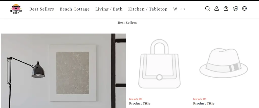Image resolution: width=259 pixels, height=108 pixels.
Task: Click Save up to 30% under handbag
Action: click(x=136, y=99)
